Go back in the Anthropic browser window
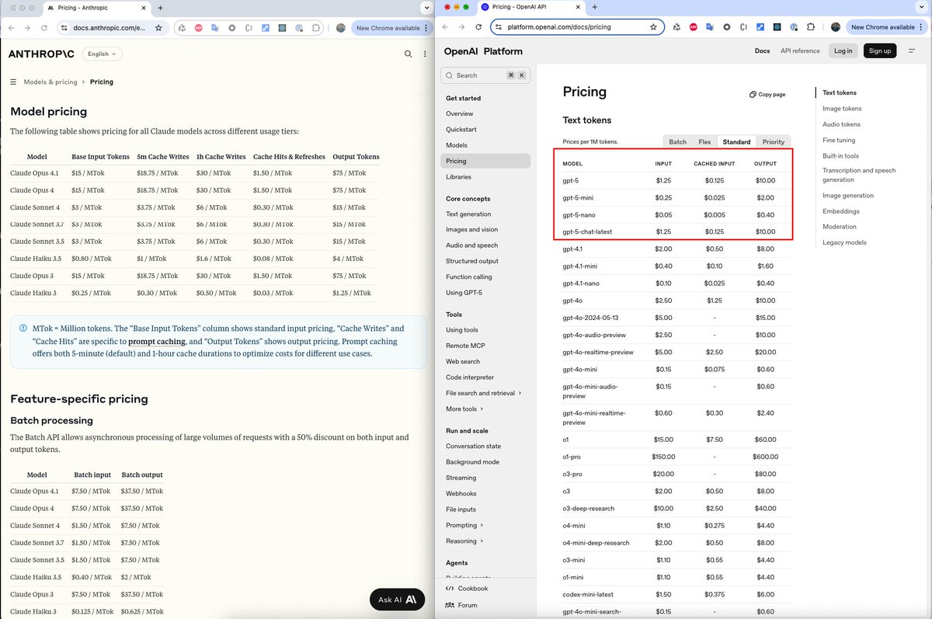This screenshot has height=619, width=932. 11,28
